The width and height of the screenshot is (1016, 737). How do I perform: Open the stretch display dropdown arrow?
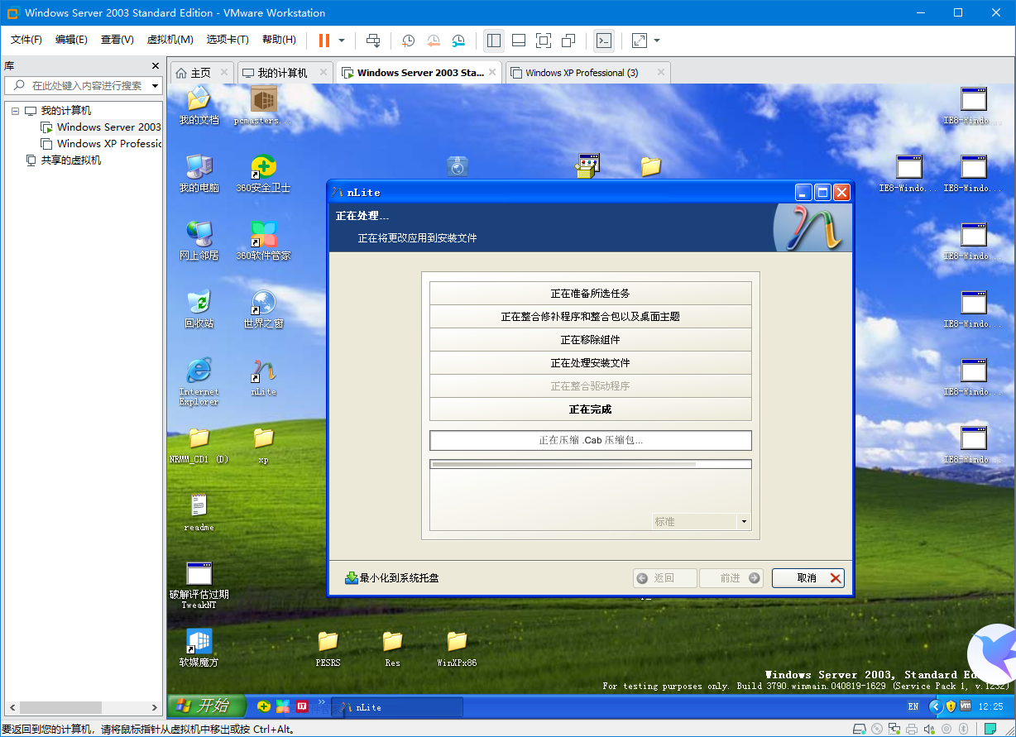pyautogui.click(x=657, y=40)
